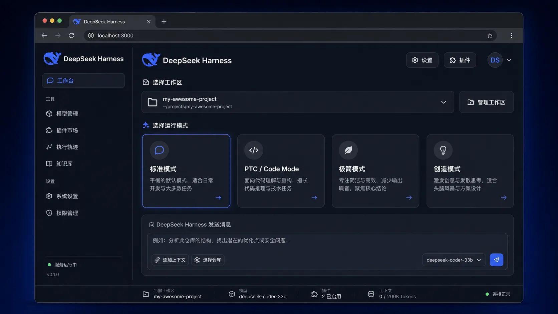Click the 选择仓库 button
The height and width of the screenshot is (314, 558).
click(x=208, y=260)
